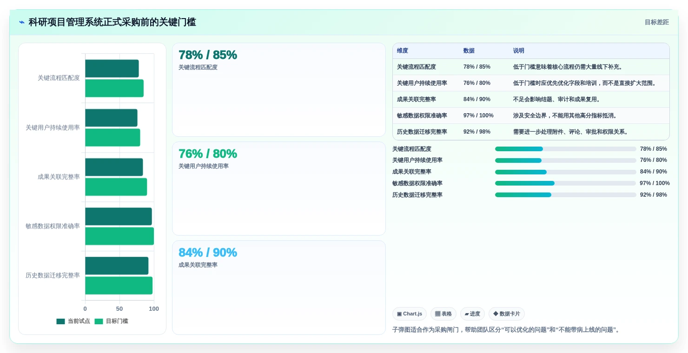Screen dimensions: 688x353
Task: Click the 目标差距 label in header
Action: (656, 22)
